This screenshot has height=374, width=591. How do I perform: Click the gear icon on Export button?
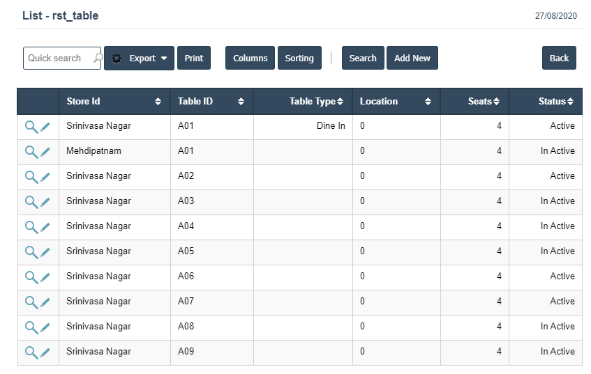point(117,59)
